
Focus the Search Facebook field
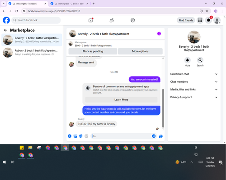pos(36,20)
